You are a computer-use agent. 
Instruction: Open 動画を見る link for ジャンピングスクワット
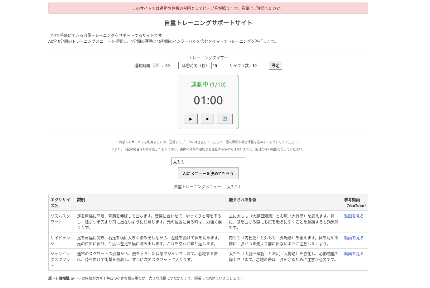[354, 253]
